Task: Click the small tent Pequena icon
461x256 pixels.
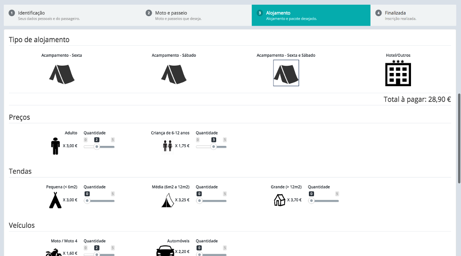Action: (x=55, y=200)
